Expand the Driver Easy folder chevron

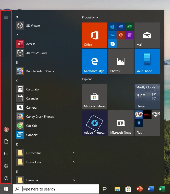(74, 162)
